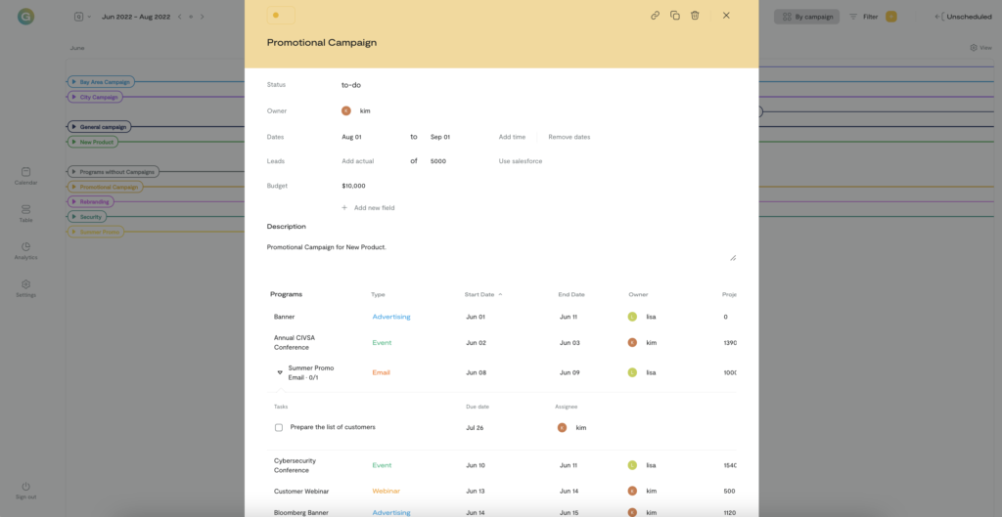Open Settings in the sidebar
The height and width of the screenshot is (517, 1002).
(25, 287)
